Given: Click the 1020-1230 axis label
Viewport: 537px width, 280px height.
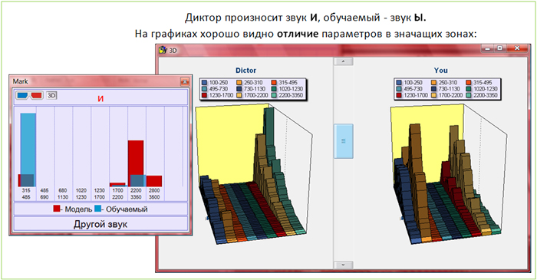Looking at the screenshot, I should pyautogui.click(x=81, y=194).
